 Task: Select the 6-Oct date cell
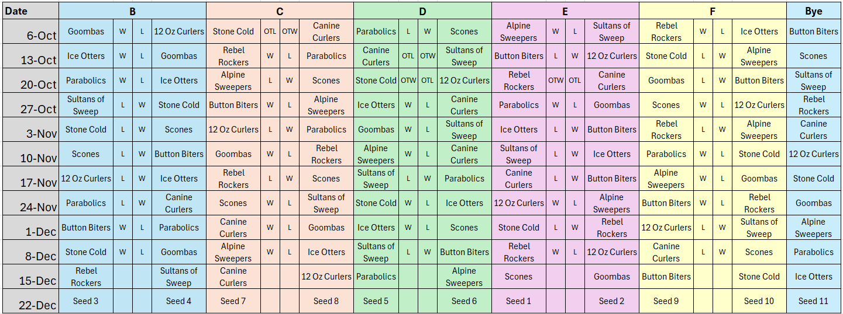29,32
